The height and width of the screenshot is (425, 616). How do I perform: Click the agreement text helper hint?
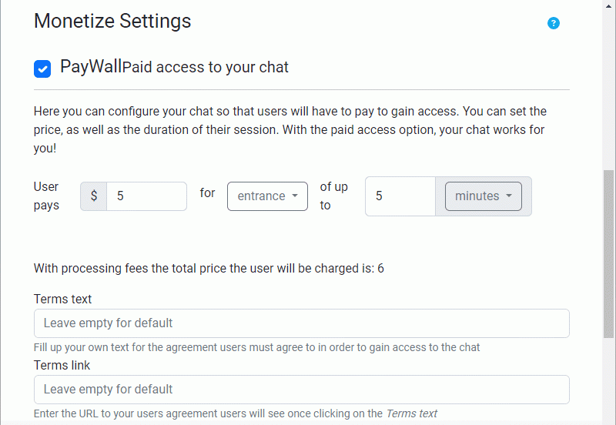tap(256, 347)
